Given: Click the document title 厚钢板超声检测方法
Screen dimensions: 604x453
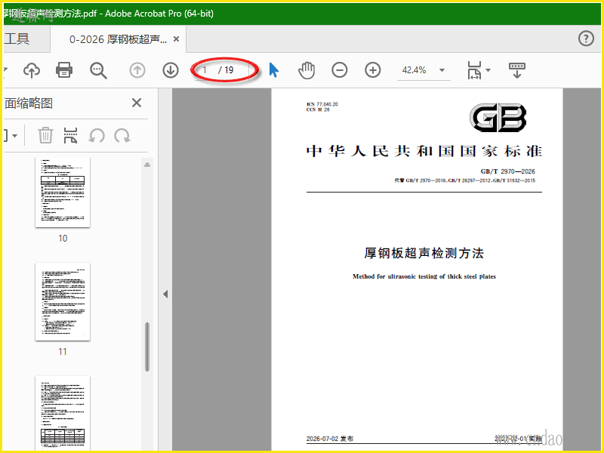Looking at the screenshot, I should 424,253.
